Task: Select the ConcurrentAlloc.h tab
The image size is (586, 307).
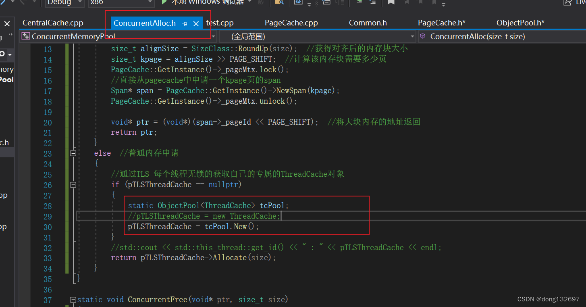Action: [145, 23]
